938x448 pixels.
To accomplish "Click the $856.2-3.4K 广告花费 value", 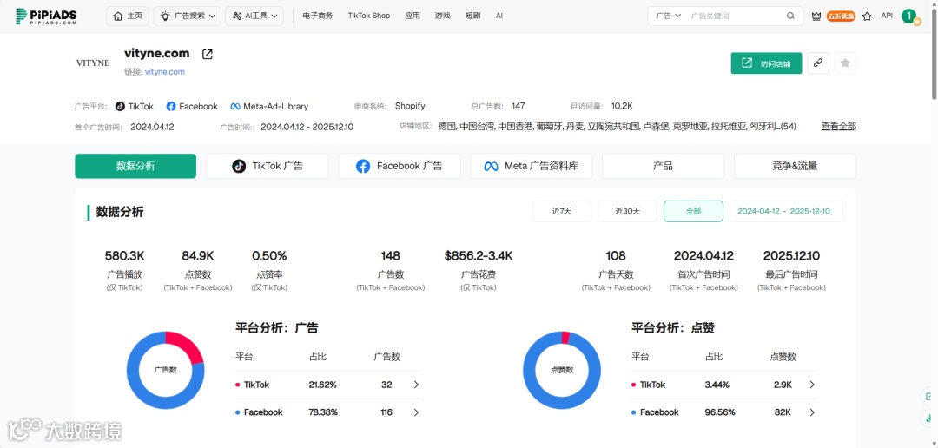I will [x=479, y=256].
